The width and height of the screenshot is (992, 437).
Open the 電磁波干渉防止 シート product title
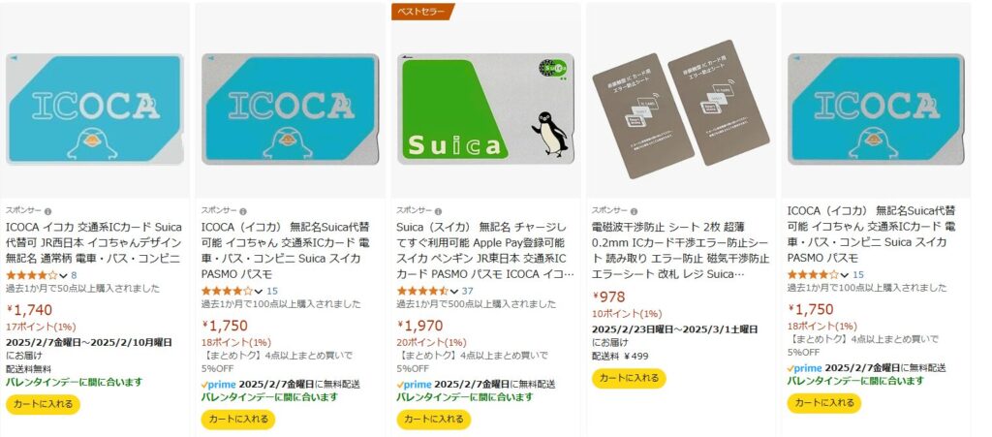(x=680, y=250)
